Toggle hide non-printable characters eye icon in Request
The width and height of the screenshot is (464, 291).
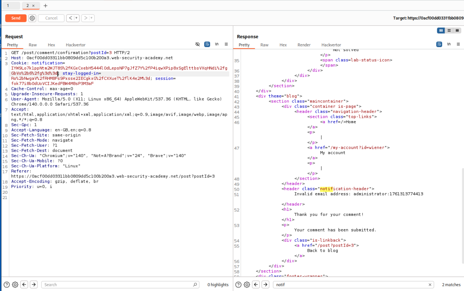[197, 44]
